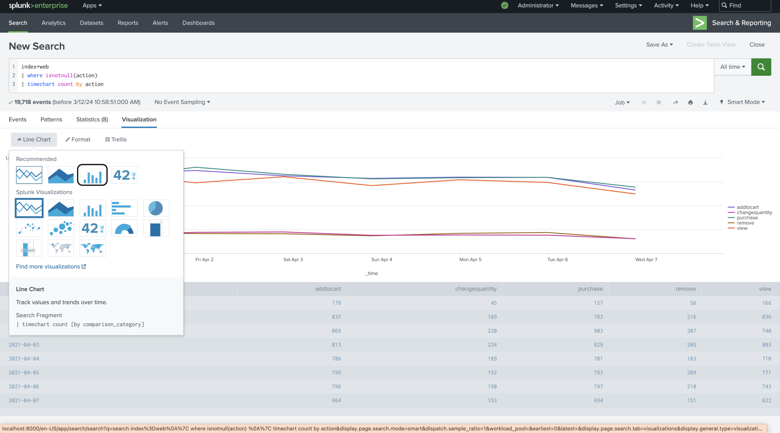Print the current search results

(x=690, y=102)
